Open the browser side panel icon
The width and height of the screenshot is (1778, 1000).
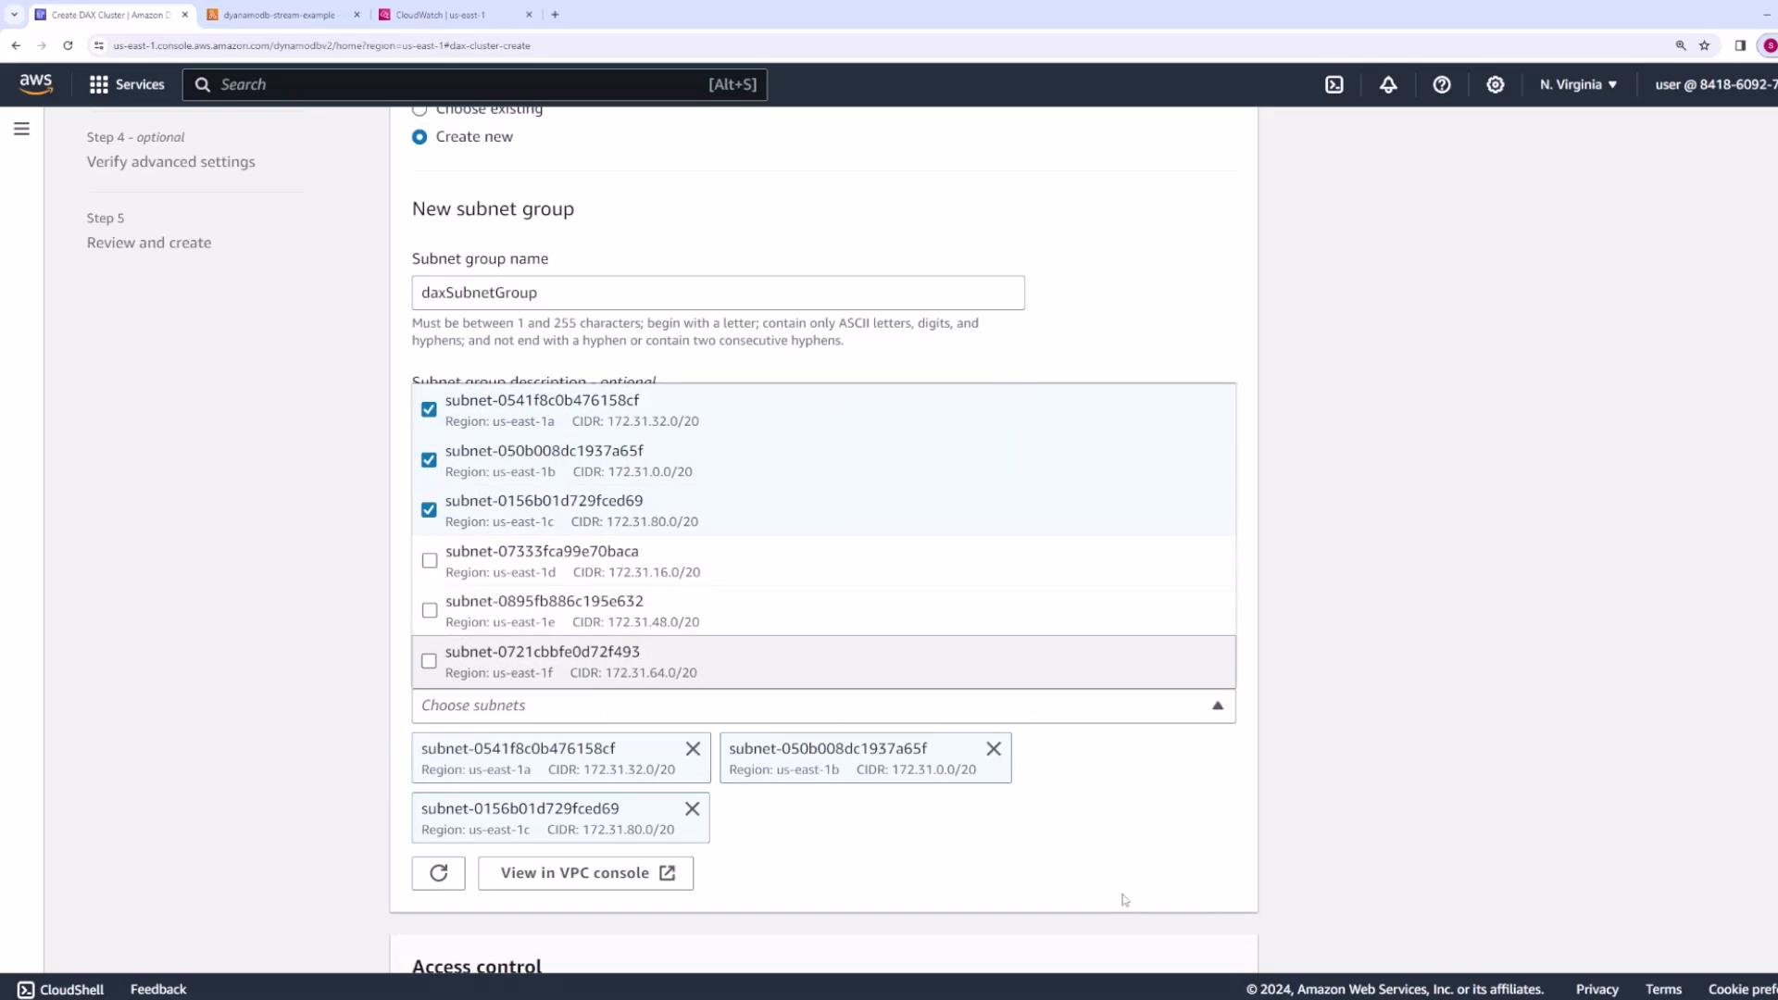[1740, 45]
